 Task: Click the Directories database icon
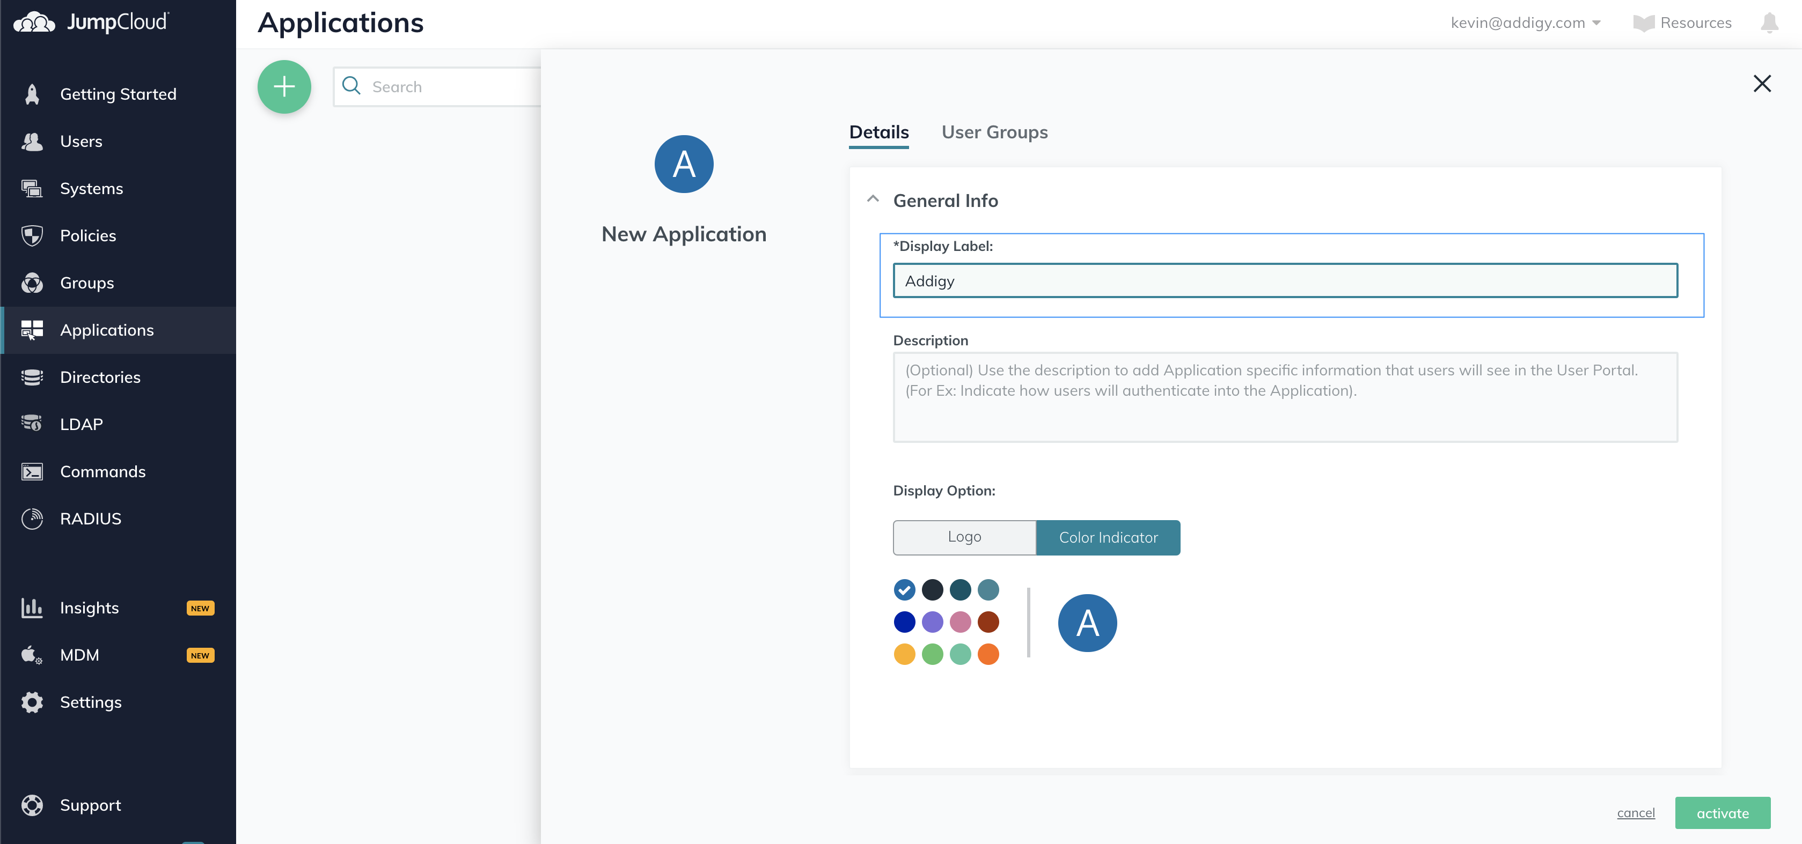(32, 377)
